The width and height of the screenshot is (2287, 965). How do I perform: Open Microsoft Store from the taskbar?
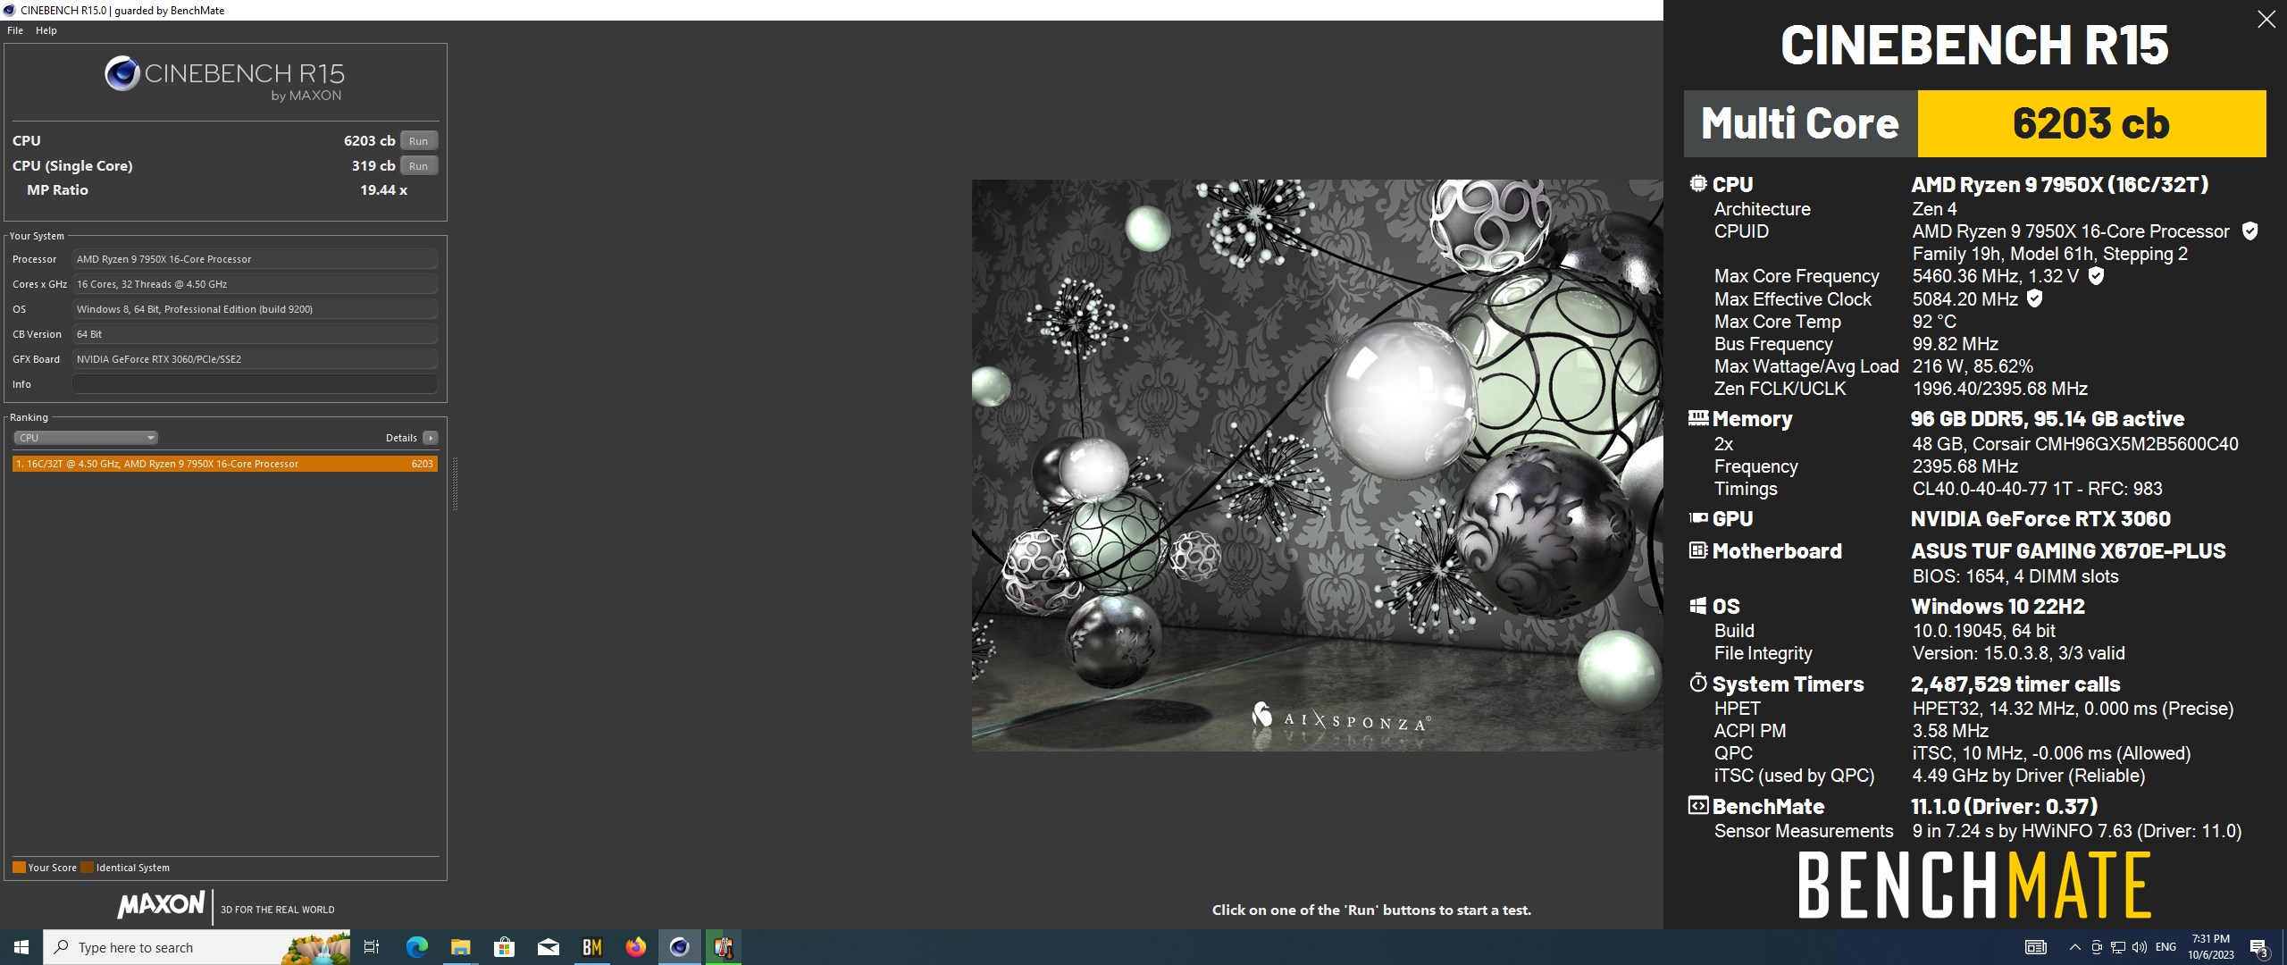504,947
